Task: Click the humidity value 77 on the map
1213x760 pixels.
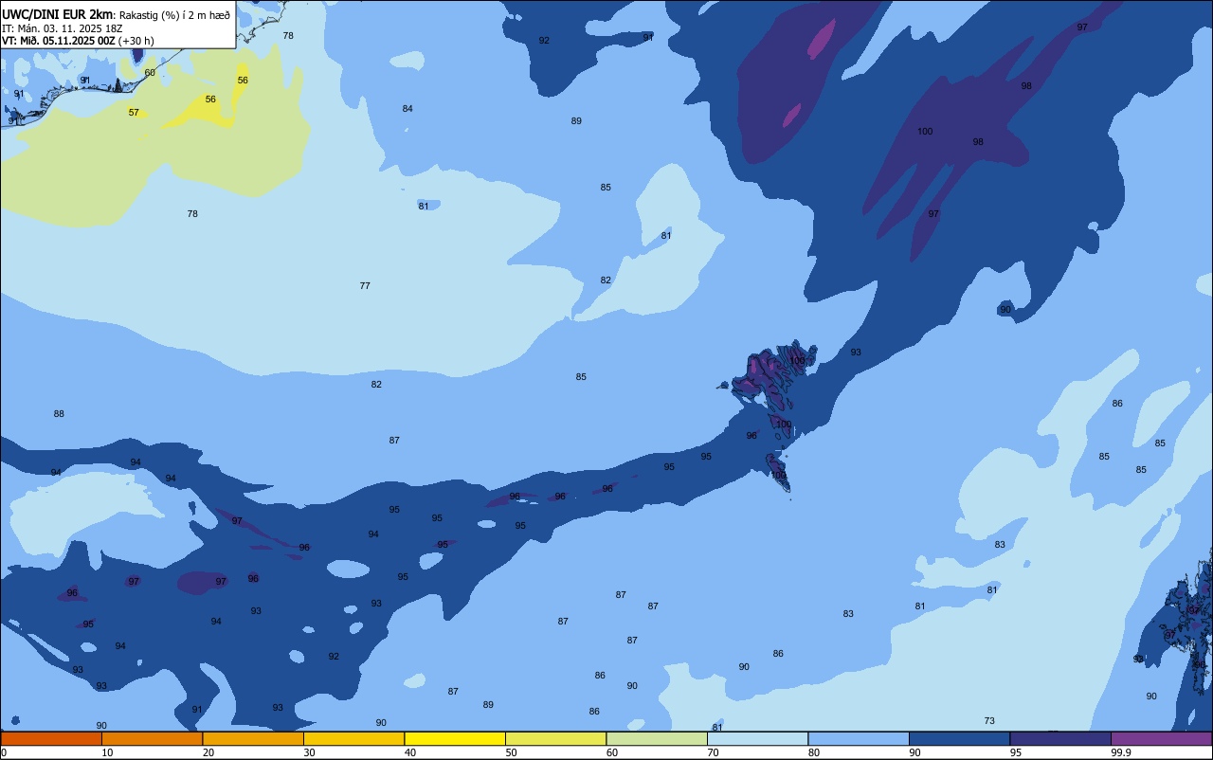Action: 365,285
